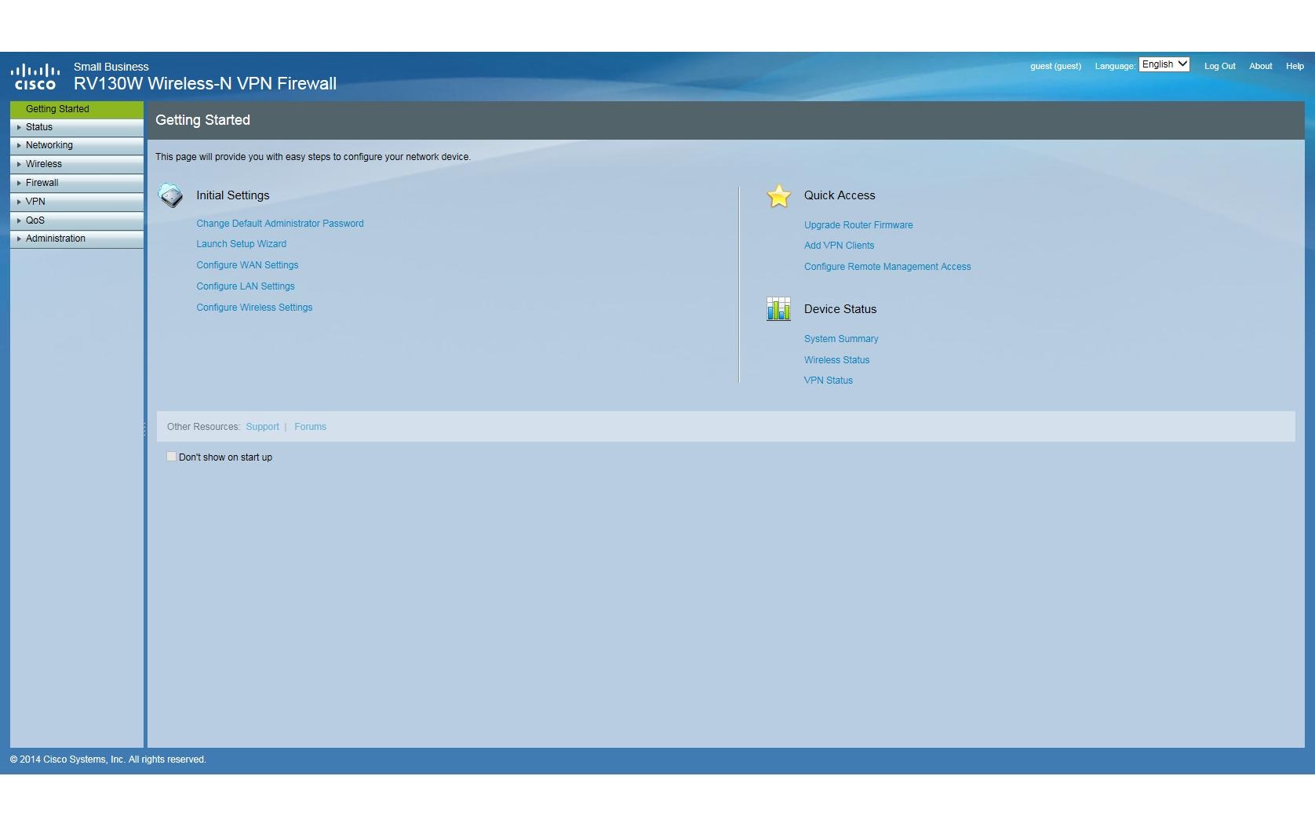Image resolution: width=1315 pixels, height=827 pixels.
Task: Expand the QoS menu arrow
Action: coord(19,220)
